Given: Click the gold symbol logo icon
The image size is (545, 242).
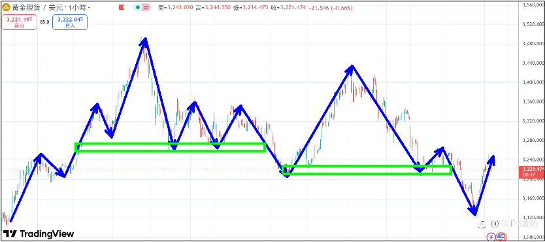Looking at the screenshot, I should click(x=6, y=7).
